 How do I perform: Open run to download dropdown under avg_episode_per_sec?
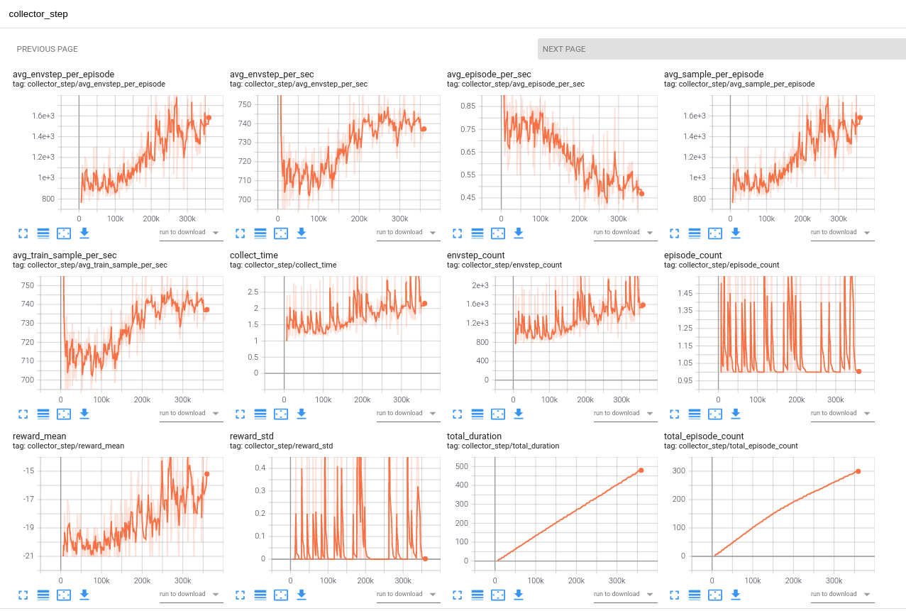tap(626, 233)
